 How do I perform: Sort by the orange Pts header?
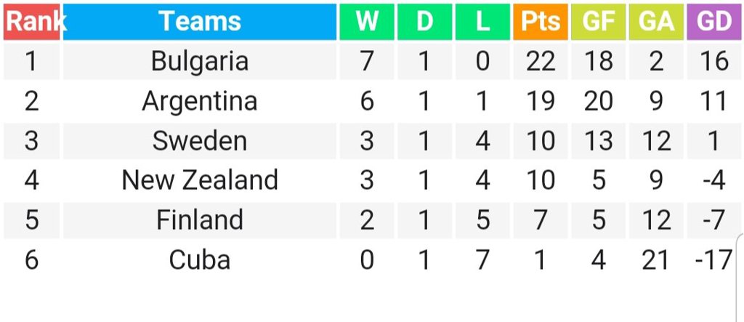(540, 22)
